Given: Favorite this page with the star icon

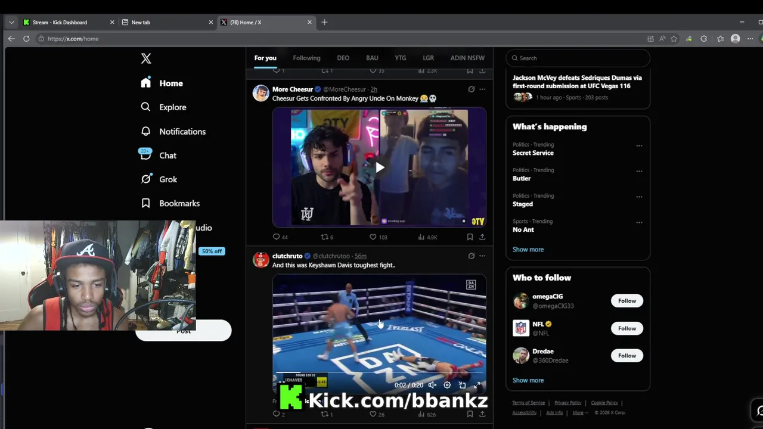Looking at the screenshot, I should pos(674,39).
